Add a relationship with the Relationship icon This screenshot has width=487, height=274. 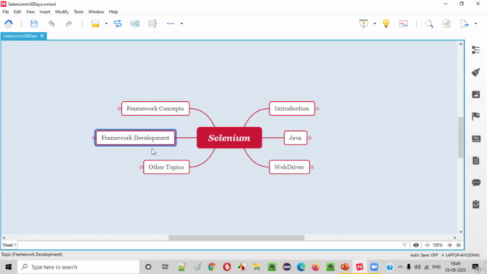coord(118,24)
